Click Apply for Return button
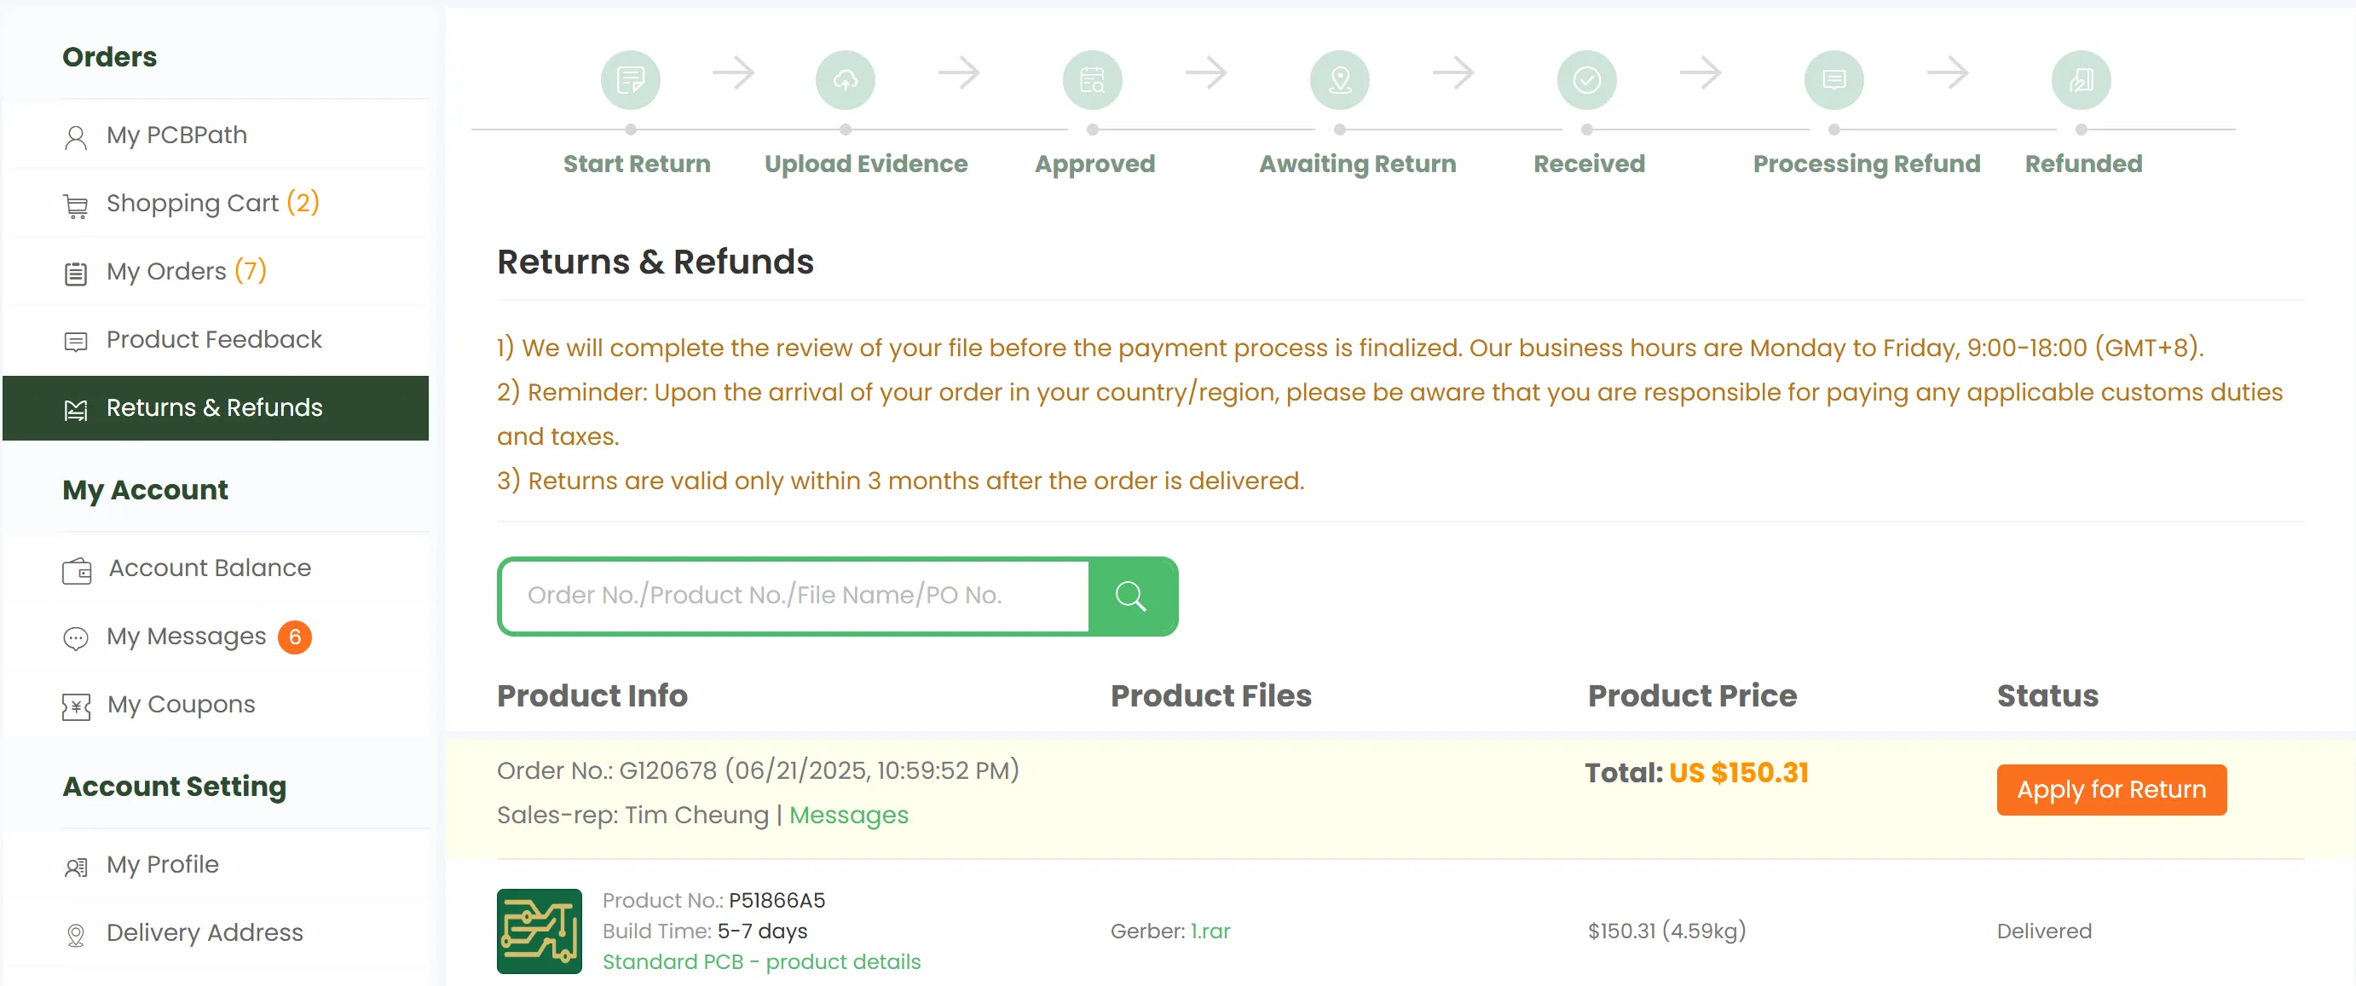The image size is (2356, 986). tap(2111, 789)
